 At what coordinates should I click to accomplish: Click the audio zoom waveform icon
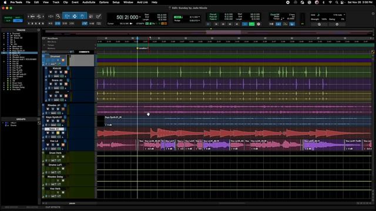click(x=33, y=16)
